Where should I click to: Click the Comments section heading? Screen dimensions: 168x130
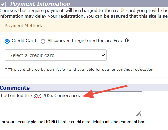point(15,88)
